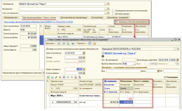Image resolution: width=182 pixels, height=111 pixels.
Task: Toggle Учреждение является исполнителем checkbox
Action: (x=113, y=11)
